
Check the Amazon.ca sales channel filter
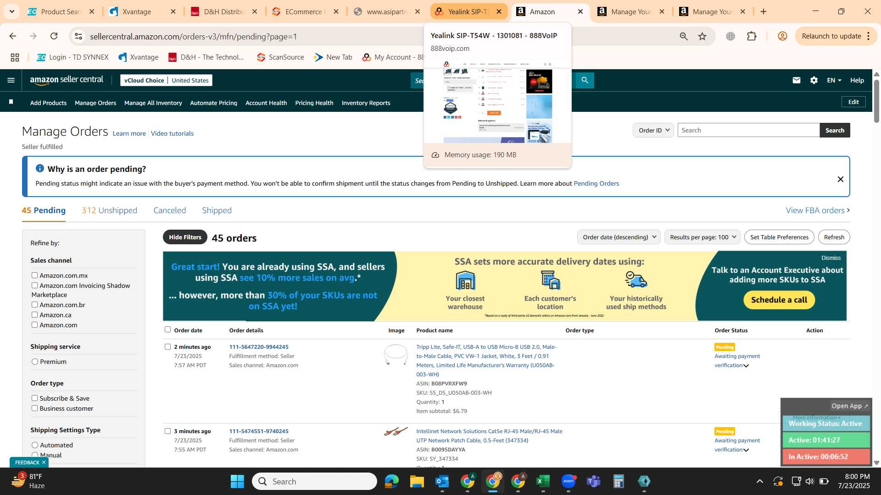point(34,314)
